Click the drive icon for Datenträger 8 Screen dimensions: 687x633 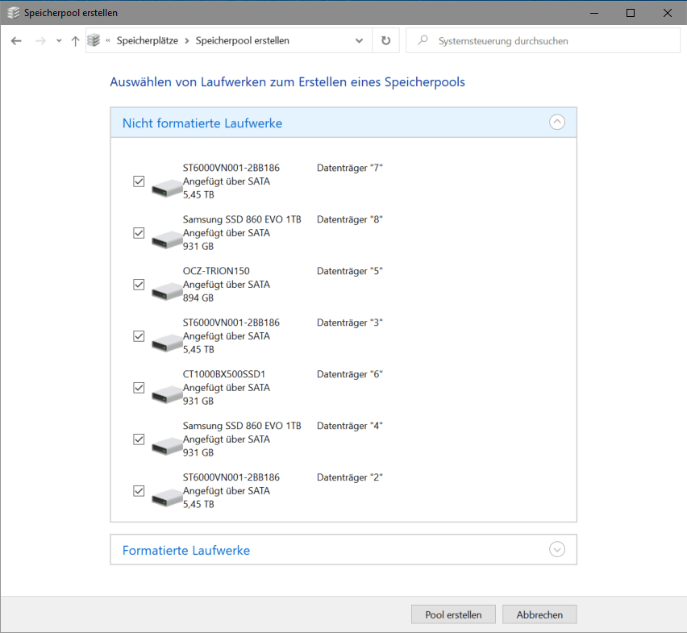tap(167, 239)
